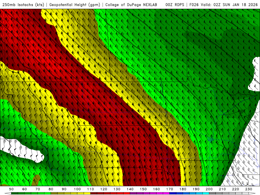Select the olive swatch starting at 80 knots
Screen dimensions: 260x195
[54, 193]
